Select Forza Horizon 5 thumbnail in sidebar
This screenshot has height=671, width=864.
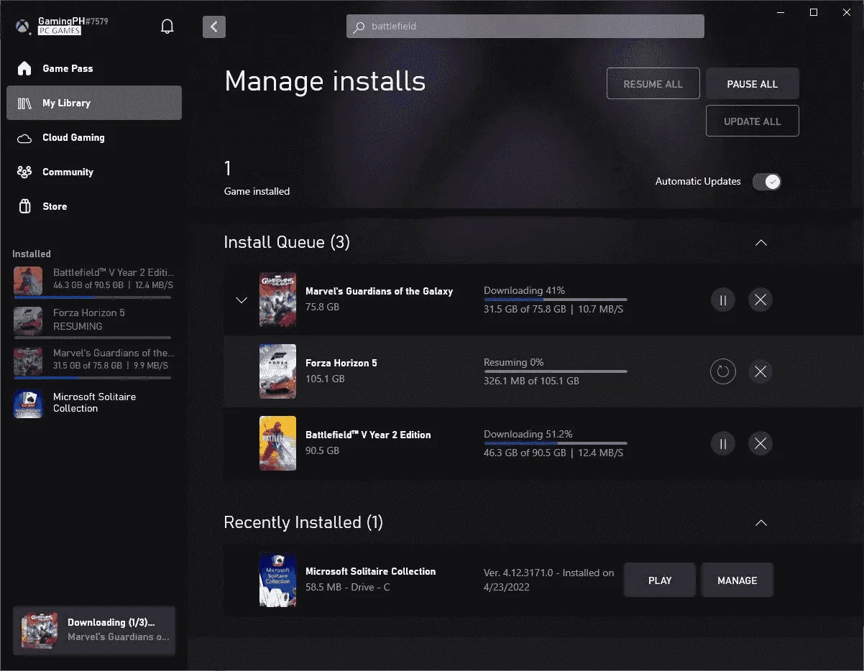tap(28, 320)
